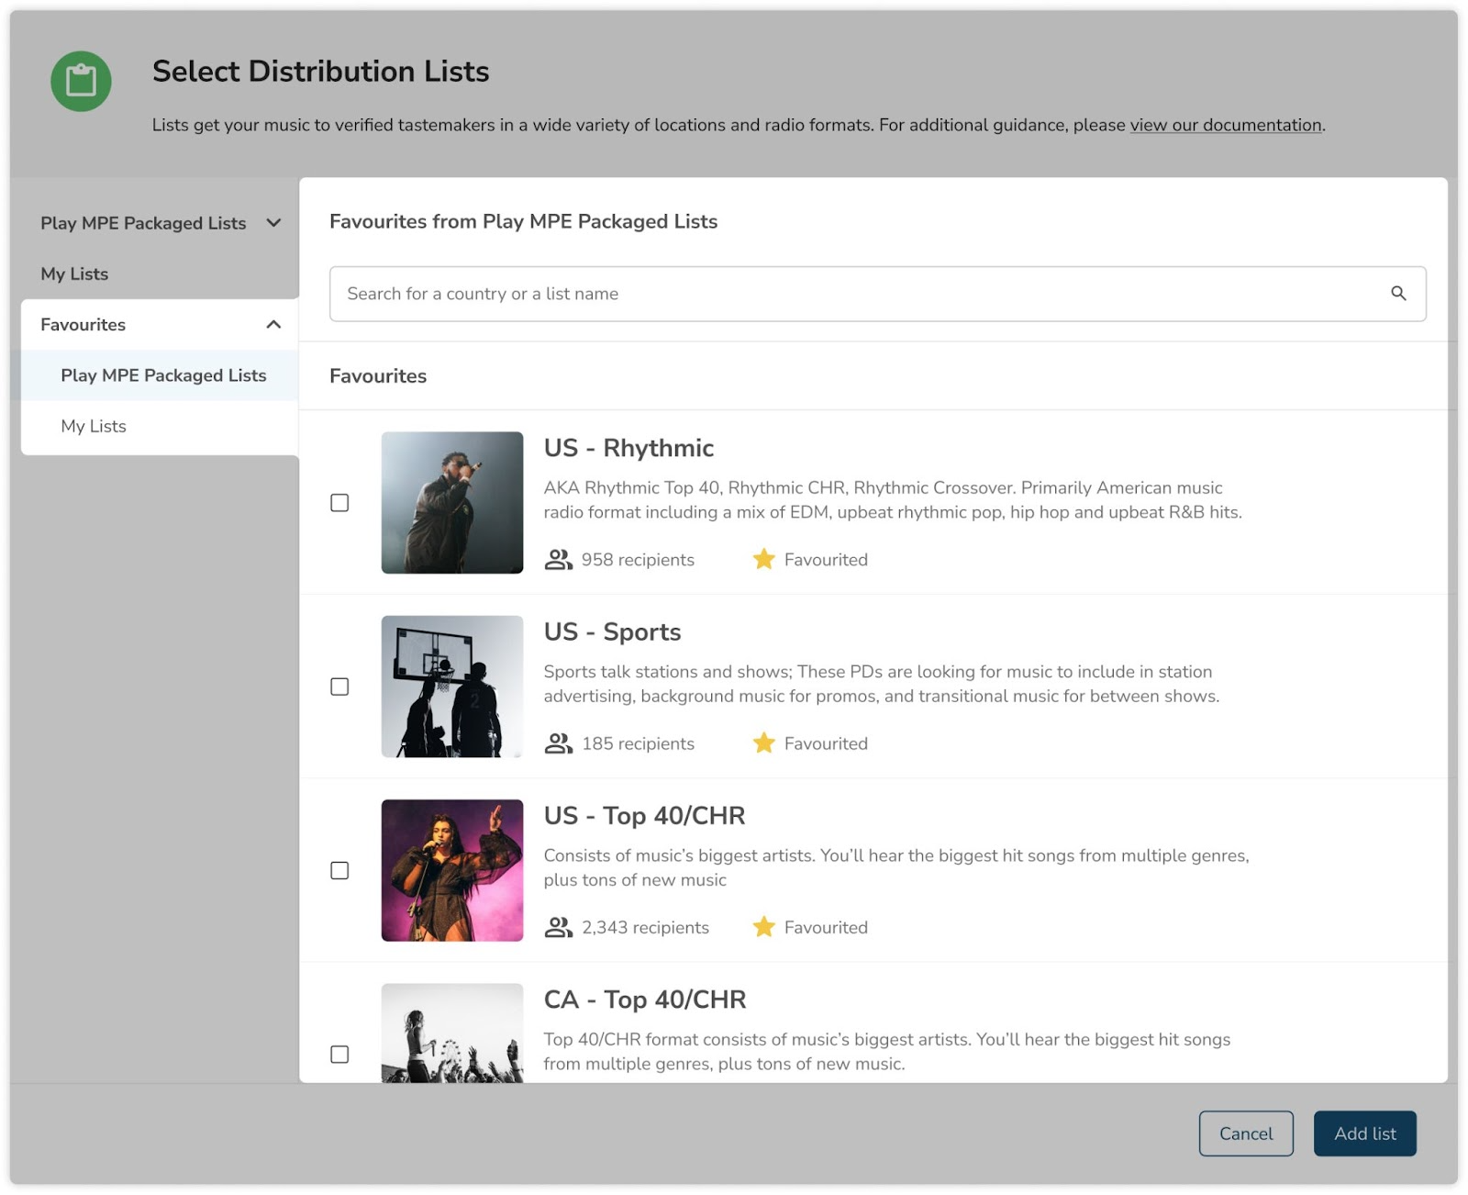Click the US - Rhythmic description text

893,500
